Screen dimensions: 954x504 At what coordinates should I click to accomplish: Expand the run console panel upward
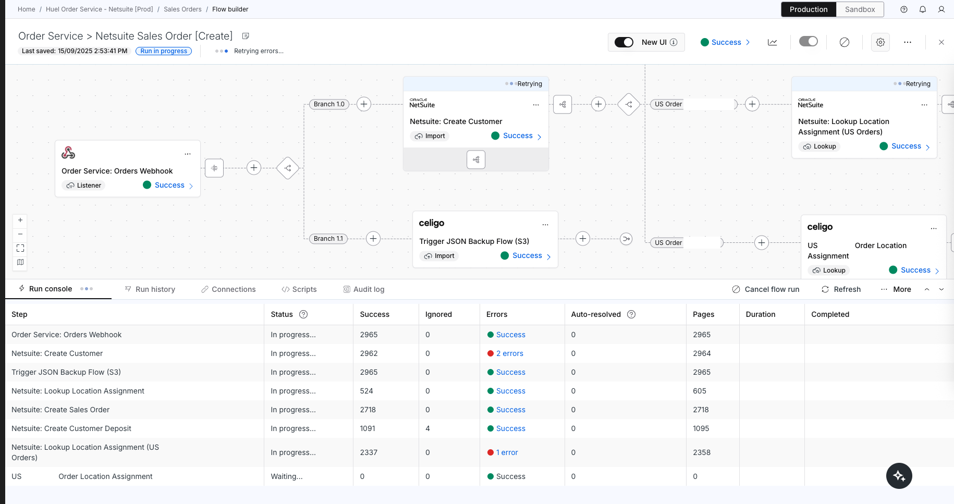click(x=927, y=289)
